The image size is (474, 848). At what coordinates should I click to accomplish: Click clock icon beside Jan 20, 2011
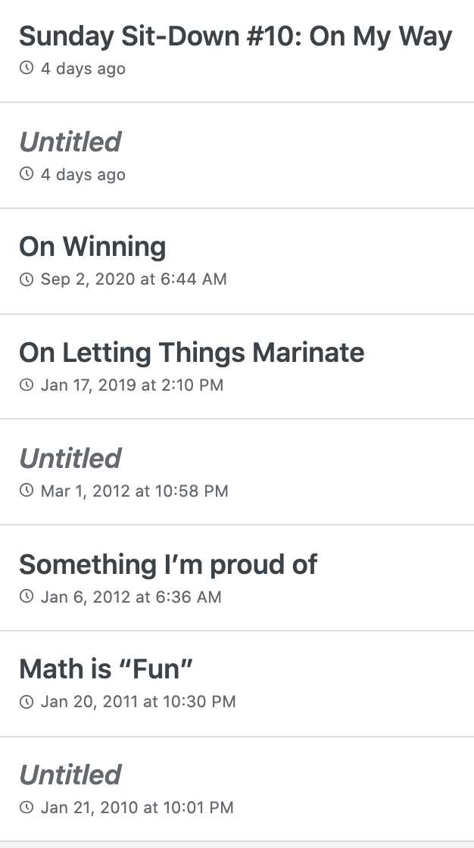pyautogui.click(x=27, y=702)
